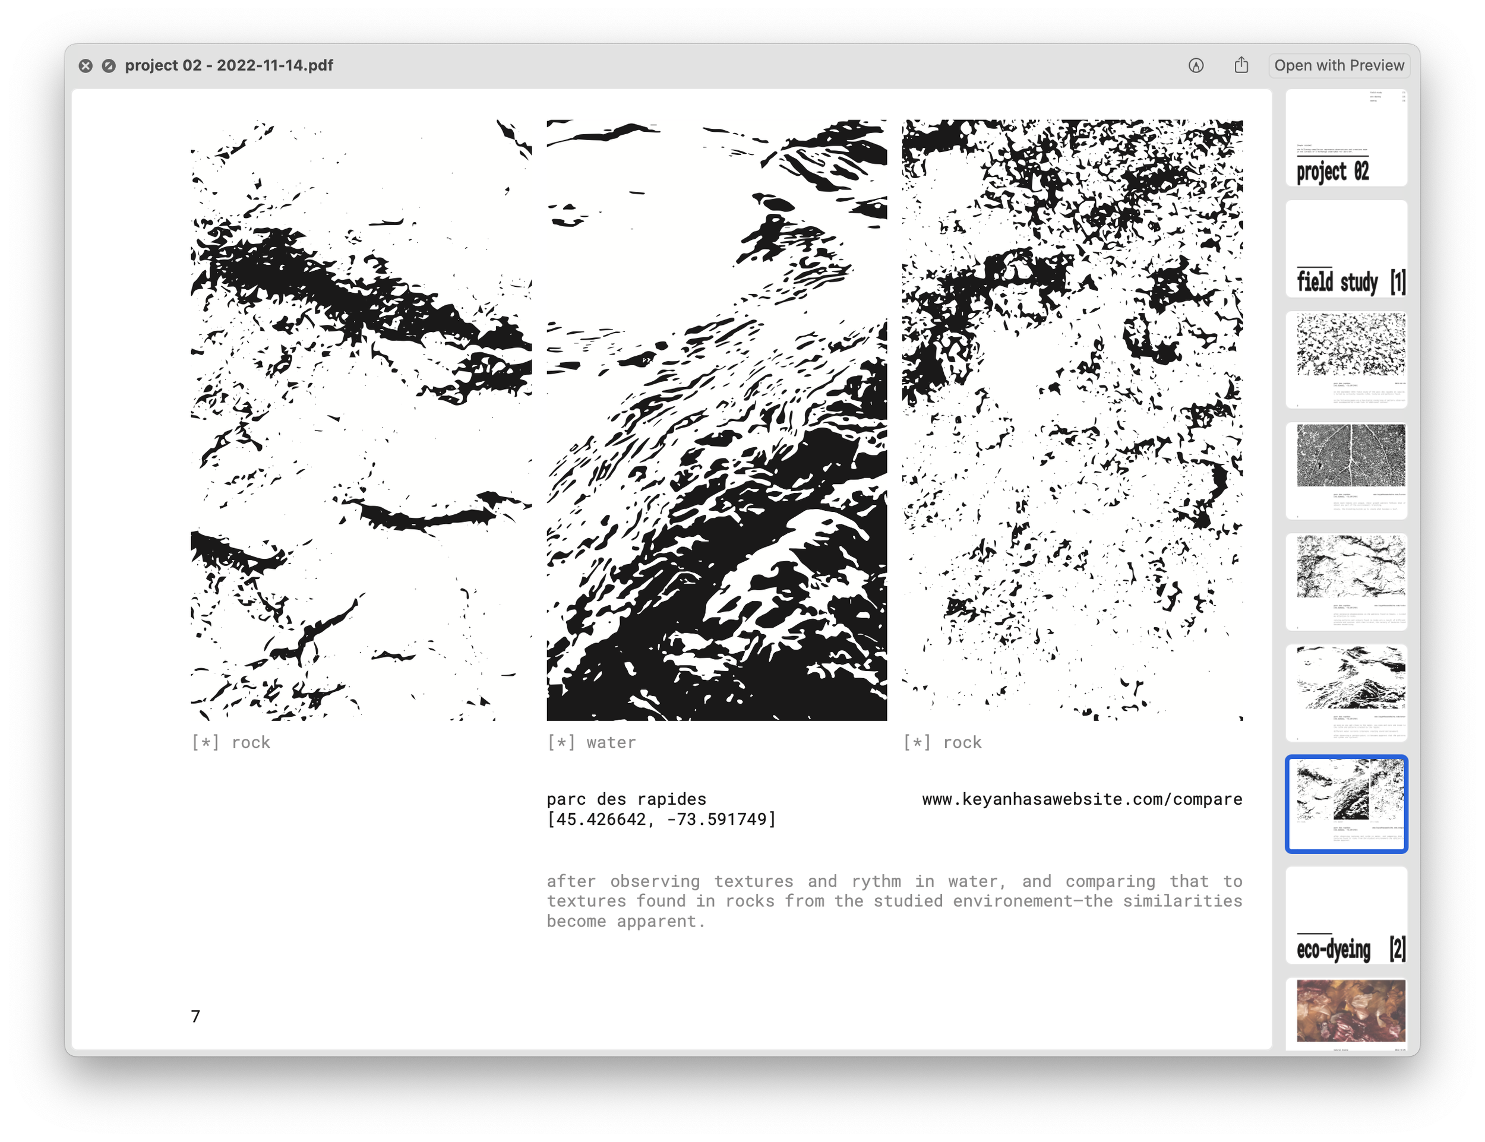Click the keyanhasawebsite.com/compare link
This screenshot has height=1142, width=1485.
coord(1082,799)
